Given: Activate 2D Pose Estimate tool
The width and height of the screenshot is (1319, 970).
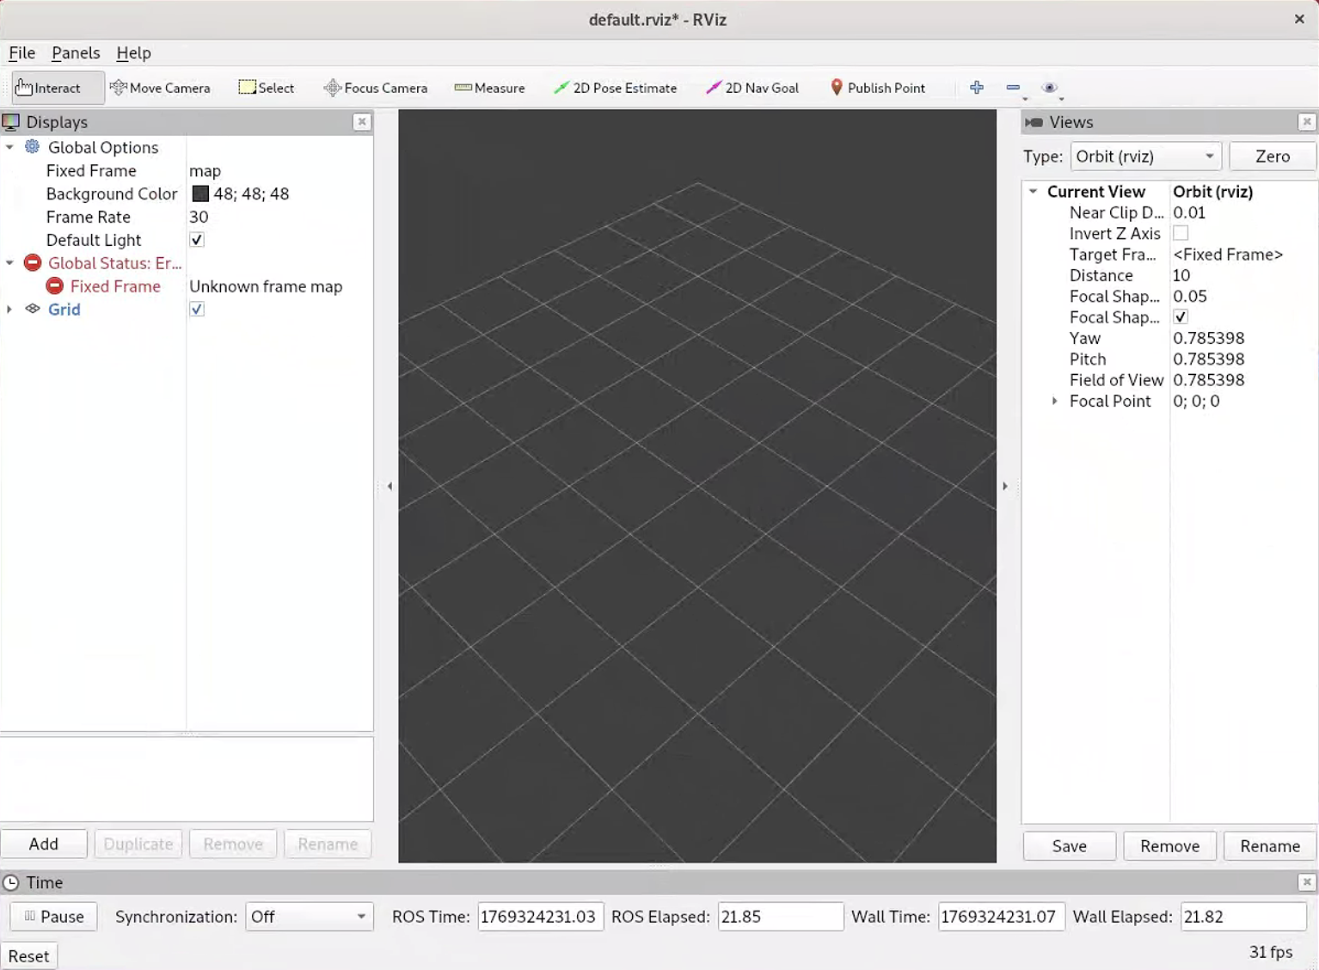Looking at the screenshot, I should click(x=616, y=88).
